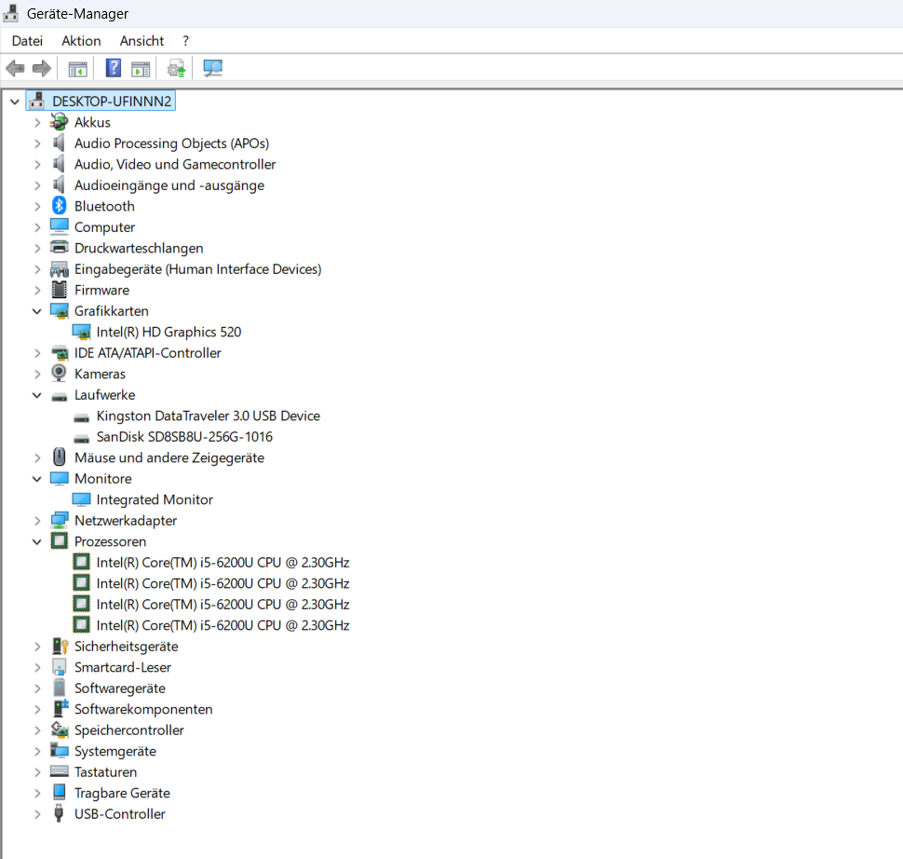The width and height of the screenshot is (903, 859).
Task: Click the Tastaturen keyboard icon
Action: point(59,770)
